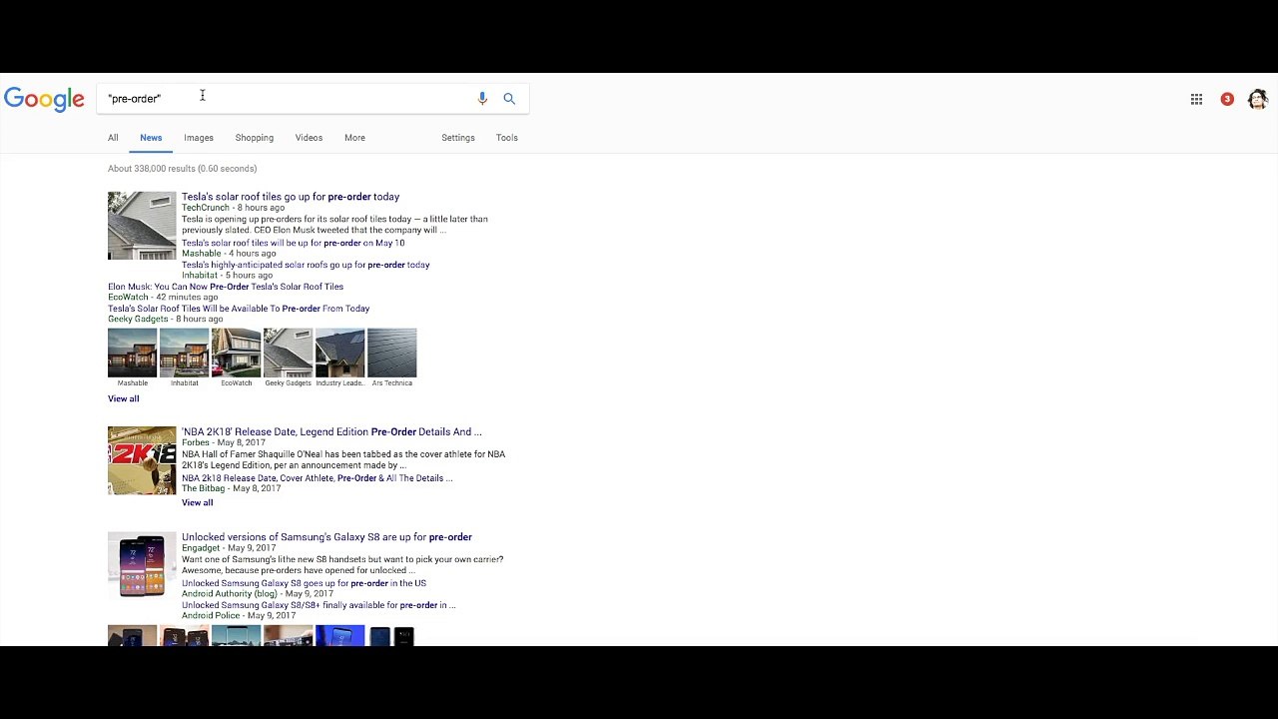Open the red notifications badge
The image size is (1278, 719).
pos(1227,99)
